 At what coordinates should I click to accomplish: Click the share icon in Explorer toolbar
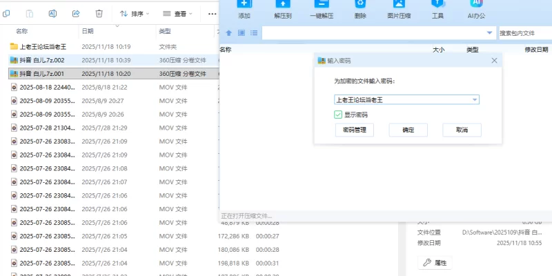coord(76,13)
